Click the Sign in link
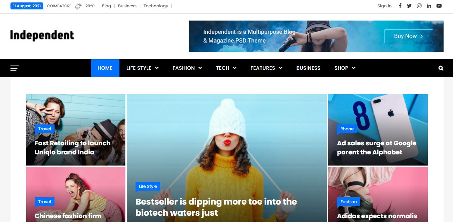The height and width of the screenshot is (222, 453). click(x=384, y=6)
